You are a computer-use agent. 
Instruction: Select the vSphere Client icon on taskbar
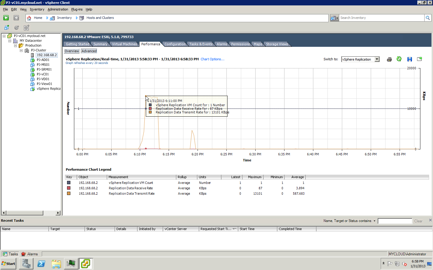[x=86, y=263]
